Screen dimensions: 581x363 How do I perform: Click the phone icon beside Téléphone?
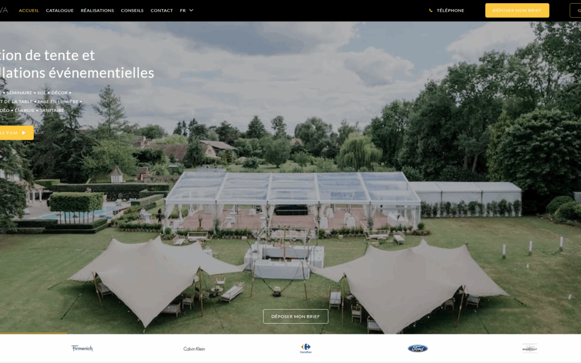[430, 10]
